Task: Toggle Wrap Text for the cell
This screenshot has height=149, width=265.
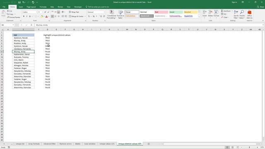Action: coord(74,12)
